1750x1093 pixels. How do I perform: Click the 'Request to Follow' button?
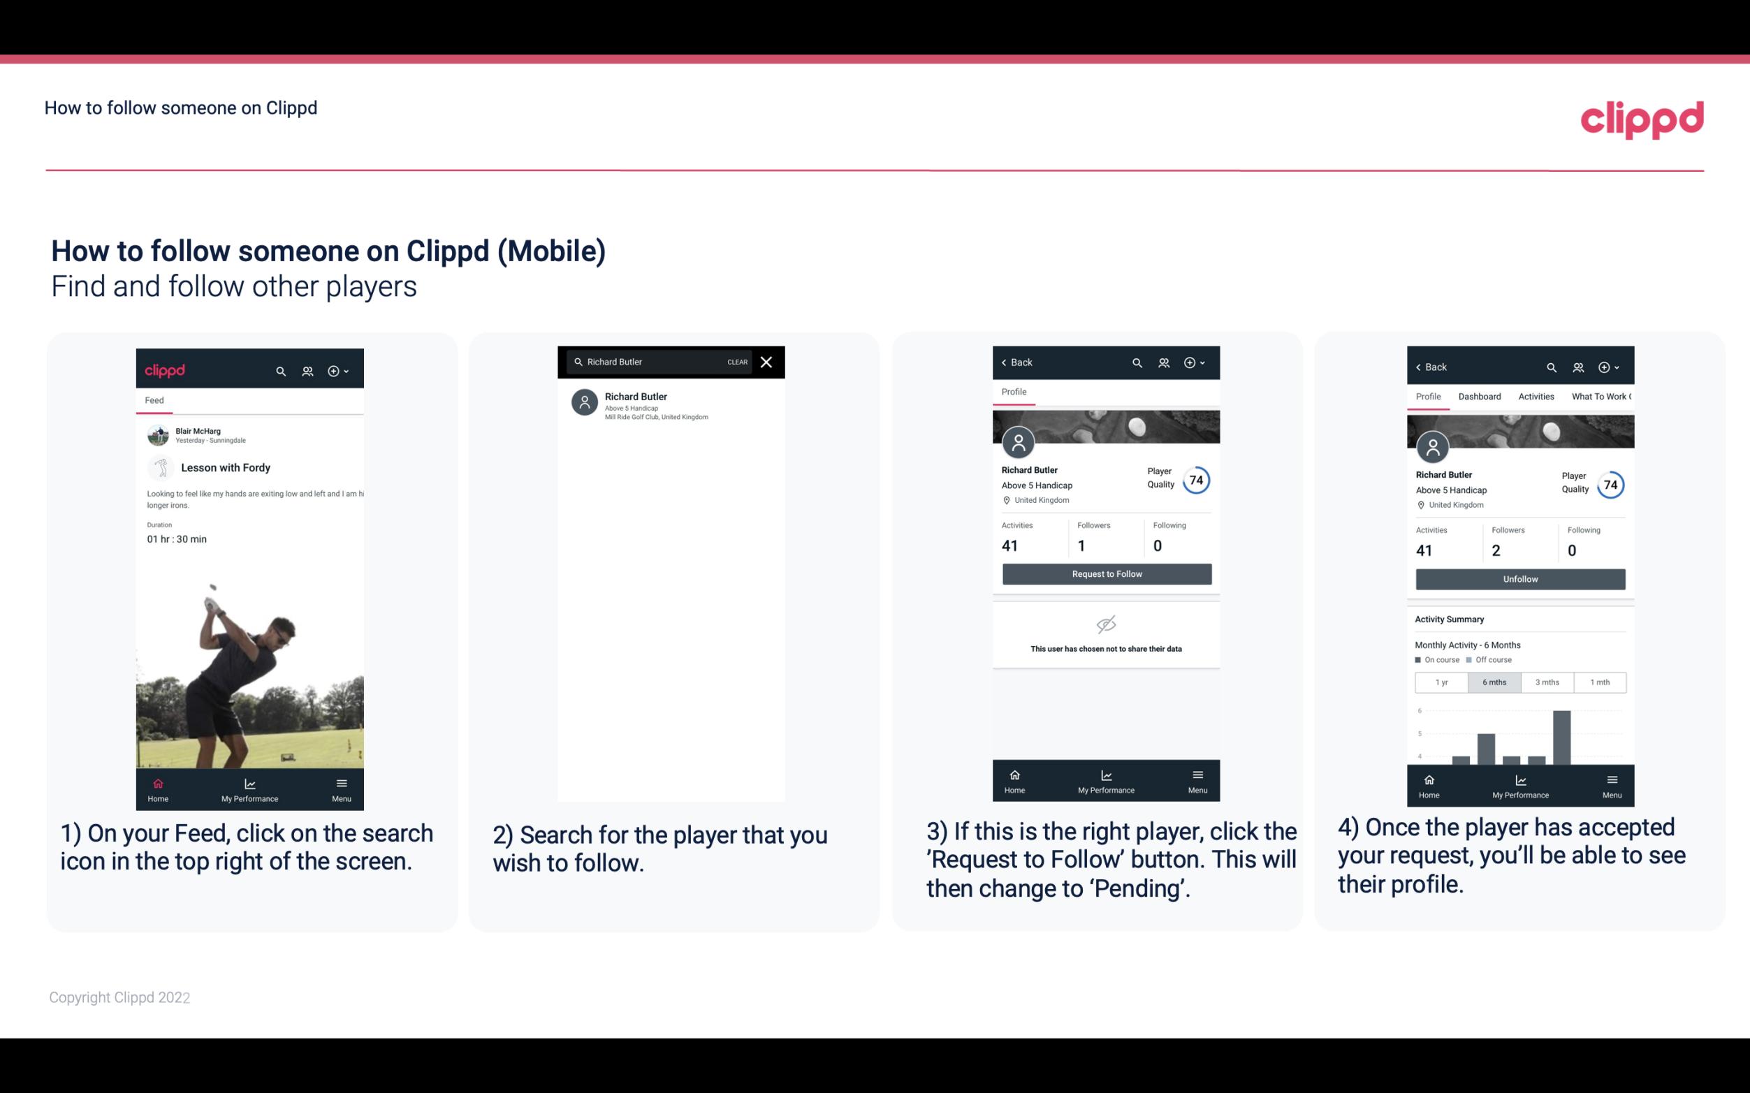[1105, 573]
